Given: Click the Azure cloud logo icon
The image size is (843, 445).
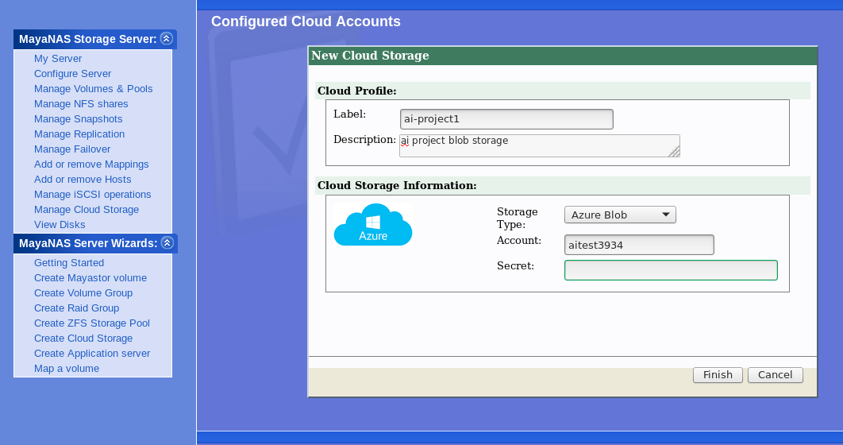Looking at the screenshot, I should click(x=373, y=225).
